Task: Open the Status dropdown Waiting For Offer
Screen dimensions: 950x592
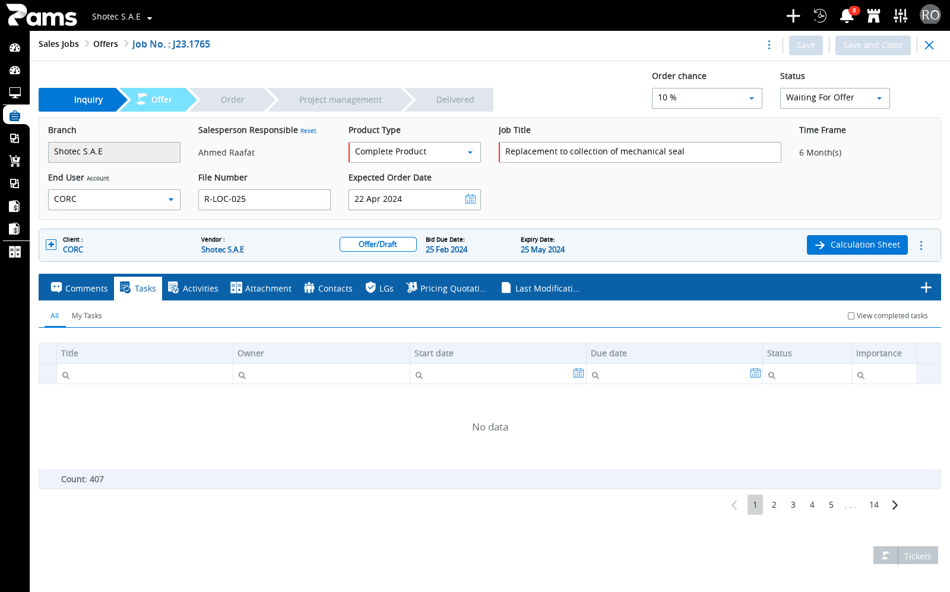Action: click(835, 98)
